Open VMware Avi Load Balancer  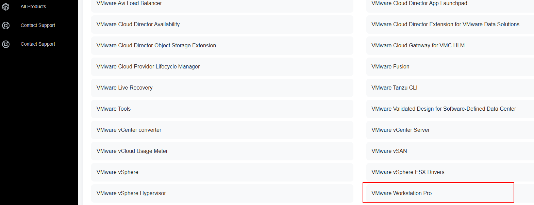[x=129, y=4]
